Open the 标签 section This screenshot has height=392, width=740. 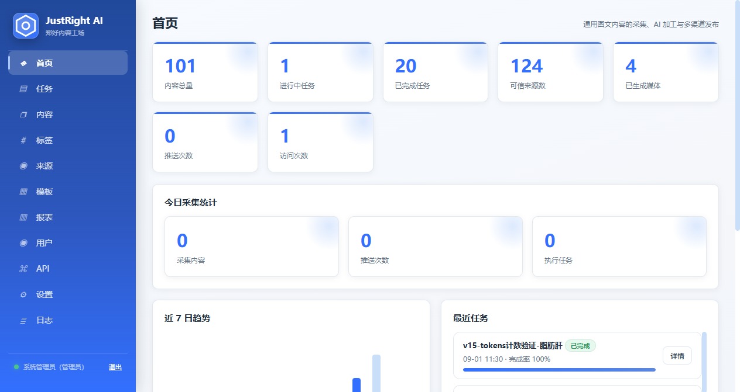pos(68,140)
